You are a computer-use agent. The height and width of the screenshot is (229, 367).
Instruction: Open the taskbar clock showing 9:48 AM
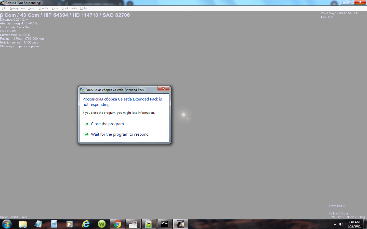click(354, 224)
